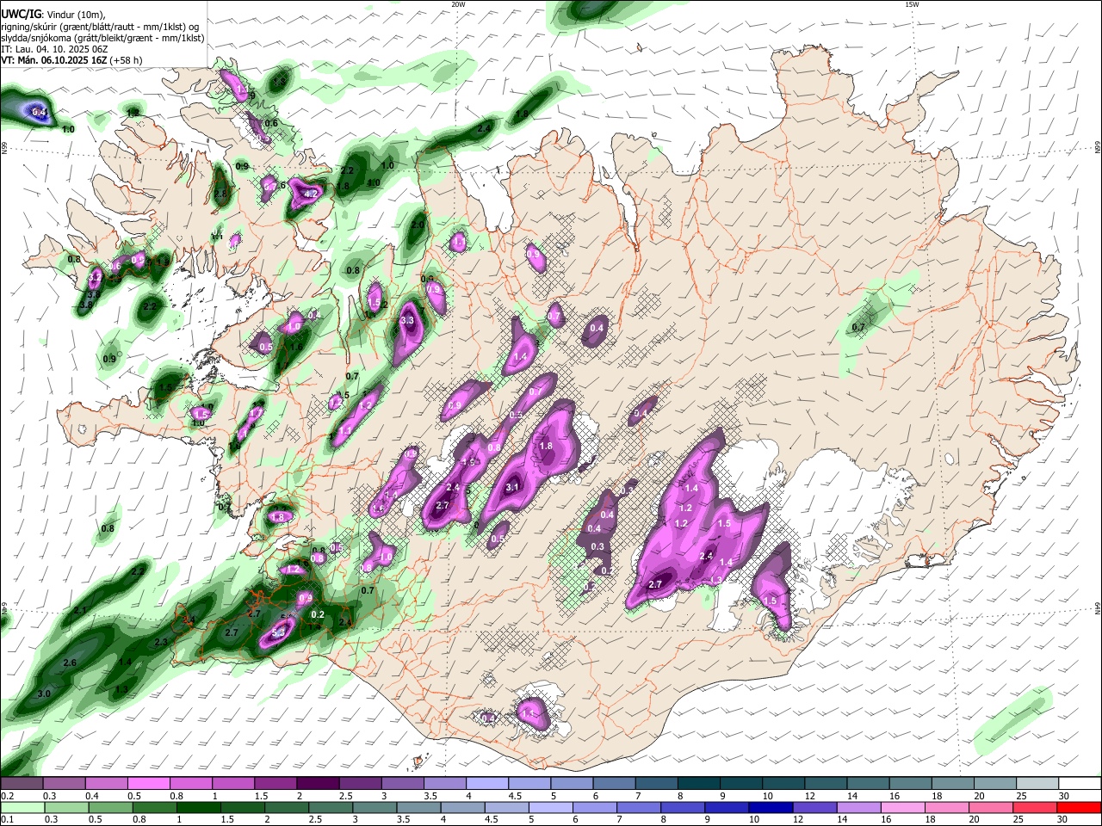Viewport: 1102px width, 826px height.
Task: Pick the lavender 4–4.5 snow legend swatch
Action: [487, 784]
